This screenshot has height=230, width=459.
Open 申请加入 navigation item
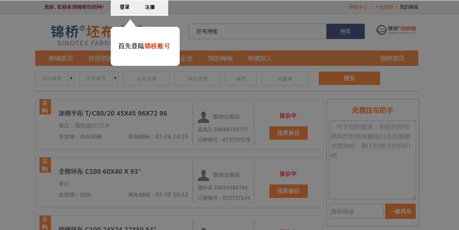[x=260, y=59]
